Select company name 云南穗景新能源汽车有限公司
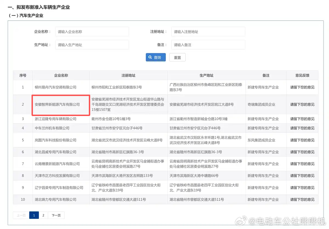 pos(57,164)
